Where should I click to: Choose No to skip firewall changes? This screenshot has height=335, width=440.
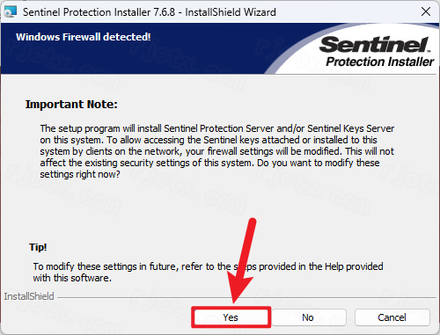click(308, 317)
